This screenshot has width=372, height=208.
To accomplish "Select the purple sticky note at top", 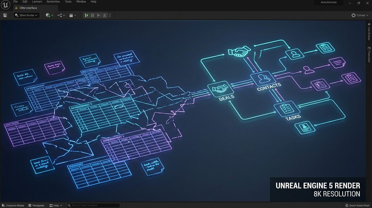I will pos(55,67).
